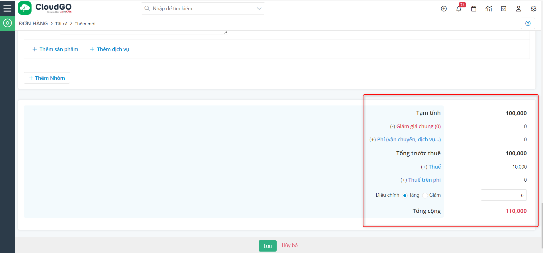The image size is (543, 253).
Task: Click the green module circle icon in sidebar
Action: [x=7, y=23]
